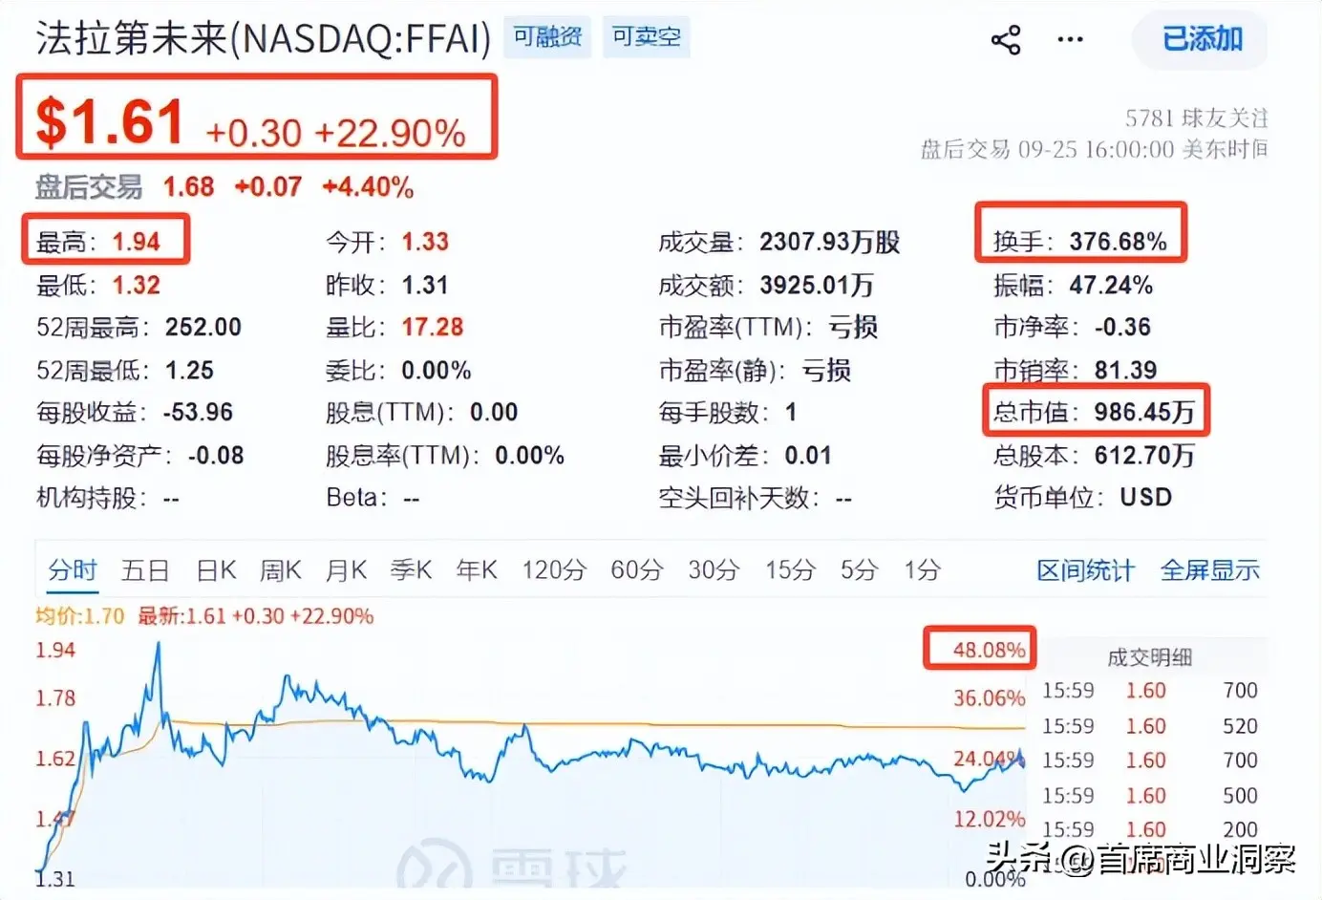Click the 量比 value 17.28
The height and width of the screenshot is (900, 1322).
433,327
